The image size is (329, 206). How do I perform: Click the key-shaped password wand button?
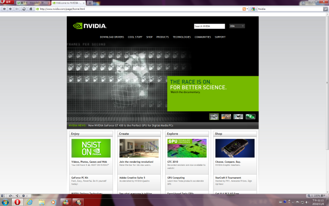17,9
